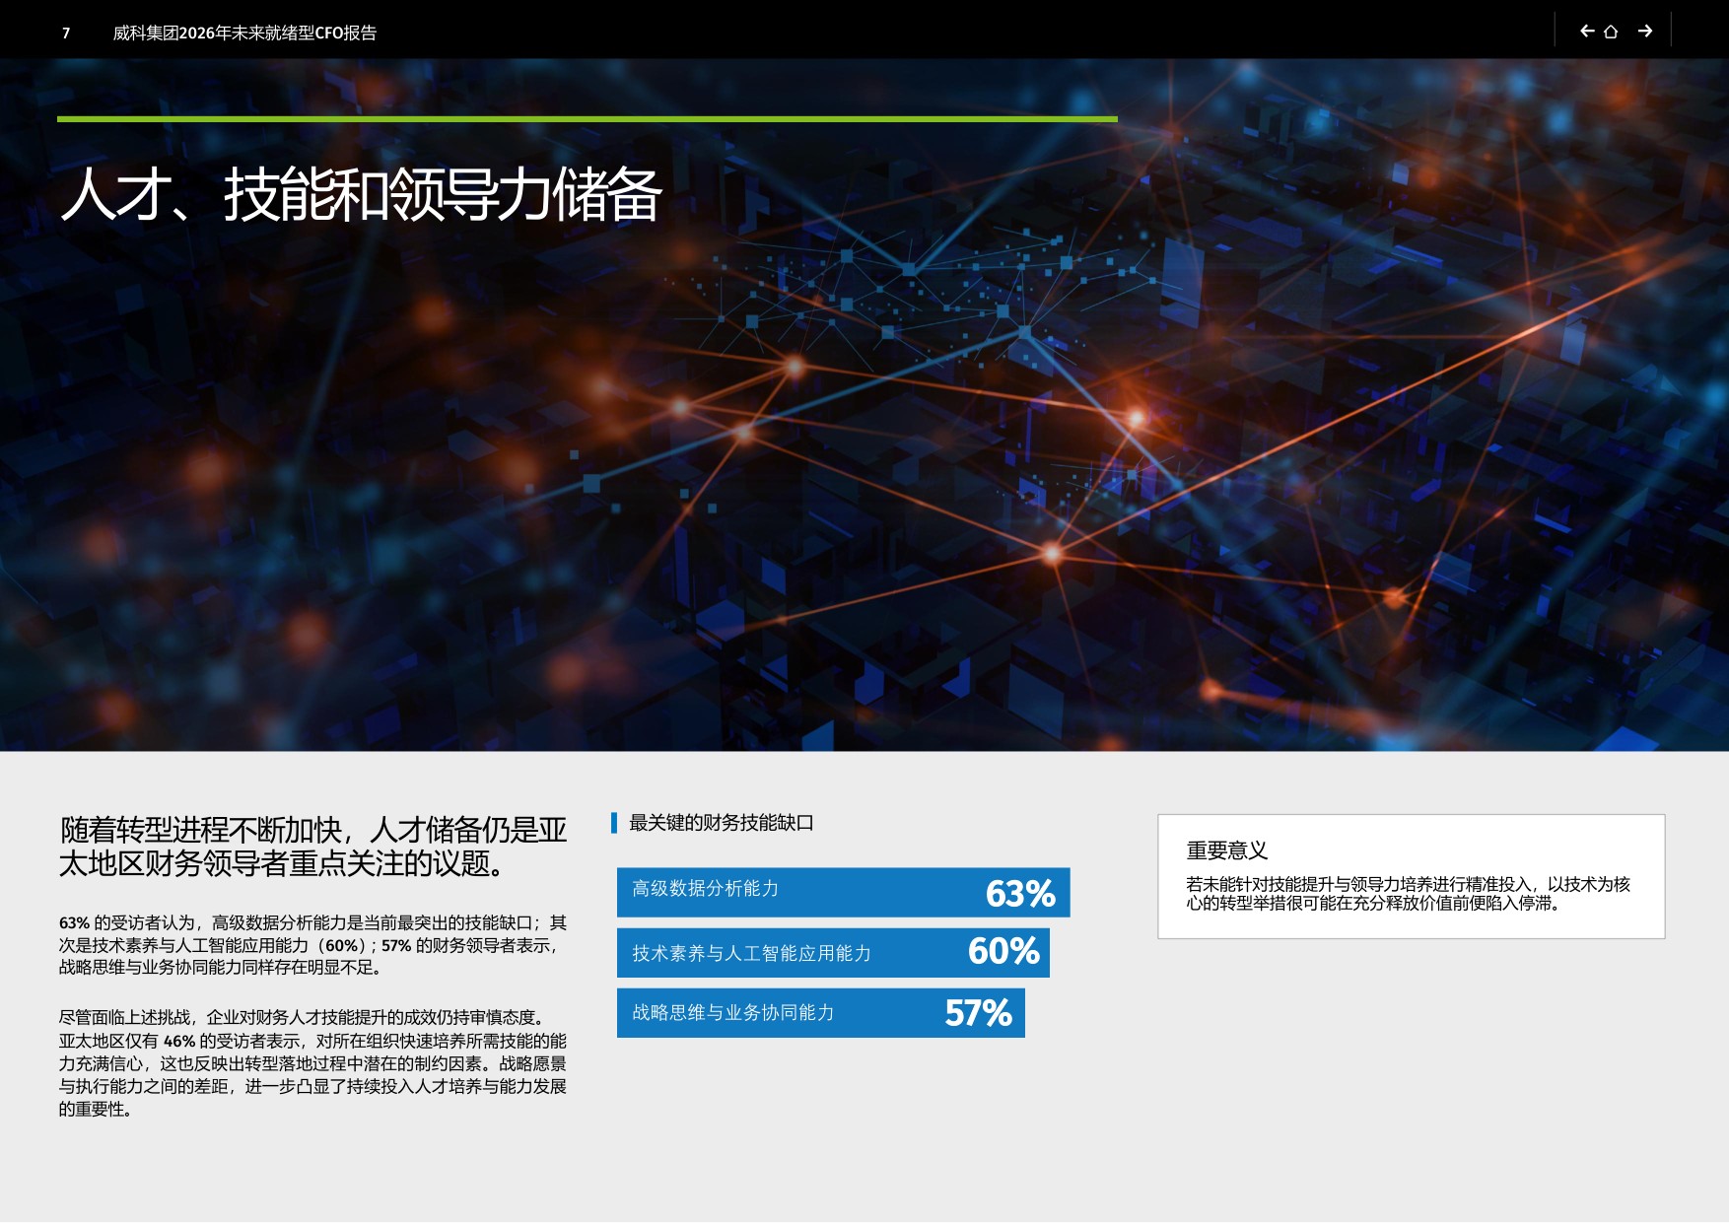Click the chart title 最关键的财务技能缺口

(x=722, y=823)
